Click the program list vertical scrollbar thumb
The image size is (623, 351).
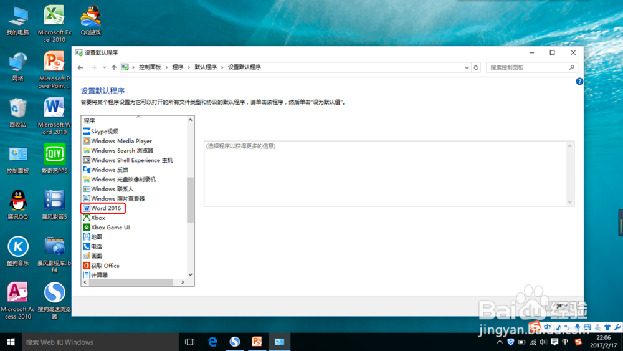point(190,200)
